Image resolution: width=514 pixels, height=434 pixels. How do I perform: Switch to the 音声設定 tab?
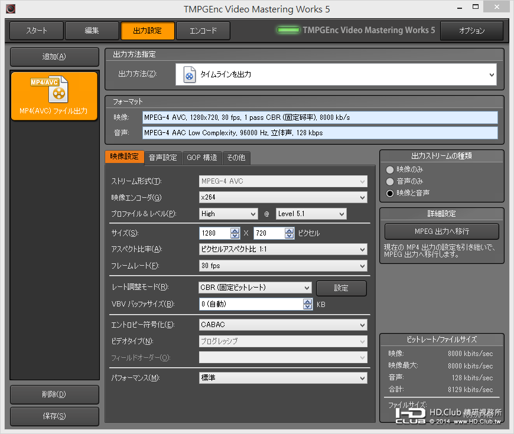click(162, 158)
